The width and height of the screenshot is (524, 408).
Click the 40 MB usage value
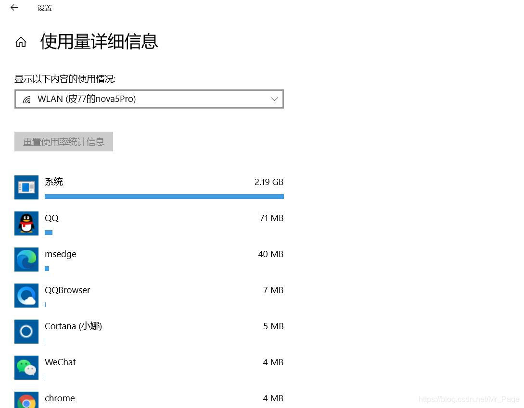click(x=271, y=254)
